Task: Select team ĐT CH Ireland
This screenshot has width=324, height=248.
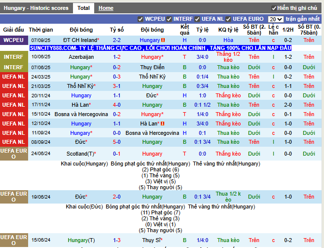Action: click(x=81, y=40)
